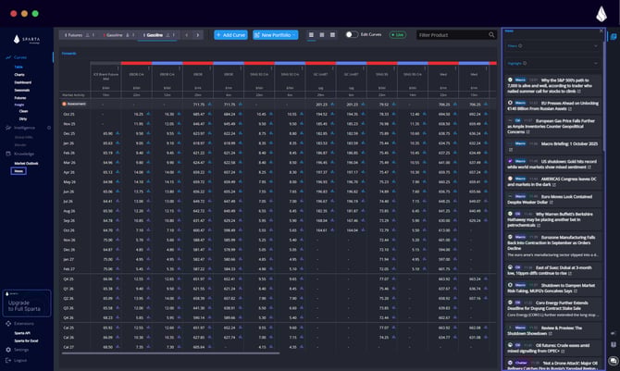
Task: Click into the Filter Product search field
Action: [x=451, y=35]
